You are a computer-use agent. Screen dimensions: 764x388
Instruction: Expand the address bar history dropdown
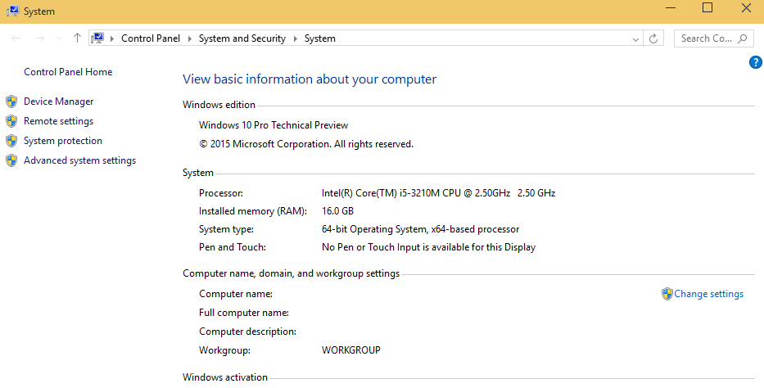tap(636, 38)
